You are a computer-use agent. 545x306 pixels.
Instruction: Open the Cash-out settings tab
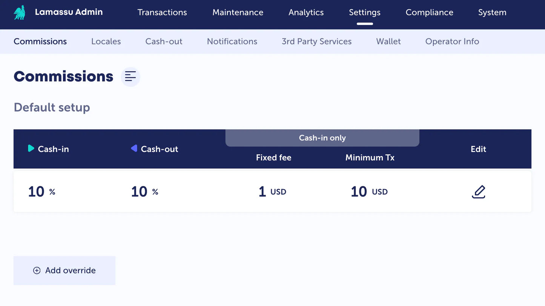pos(164,41)
